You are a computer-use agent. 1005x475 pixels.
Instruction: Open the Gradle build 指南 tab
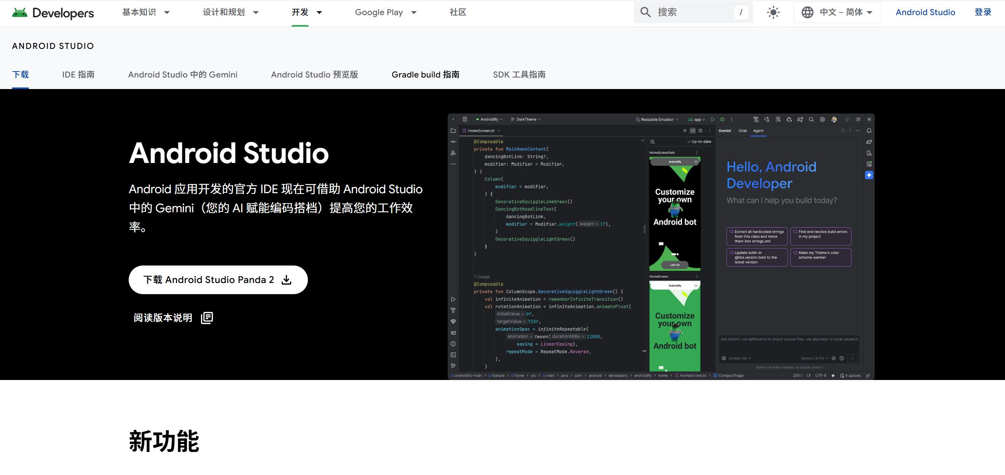pyautogui.click(x=425, y=75)
